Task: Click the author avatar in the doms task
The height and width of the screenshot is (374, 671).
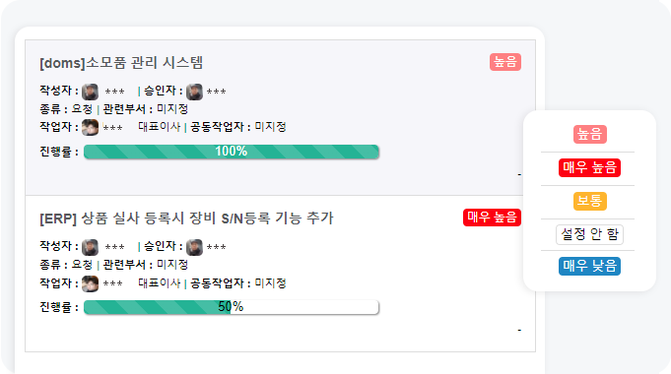Action: (90, 92)
